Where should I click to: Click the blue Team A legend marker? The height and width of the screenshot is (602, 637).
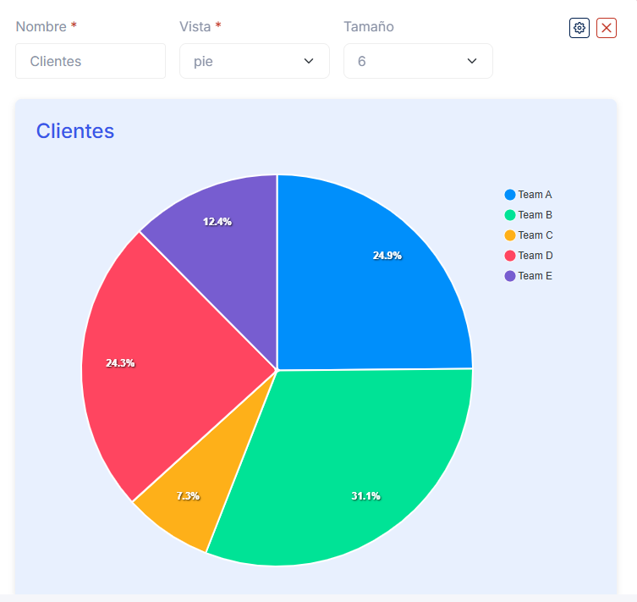(x=510, y=195)
